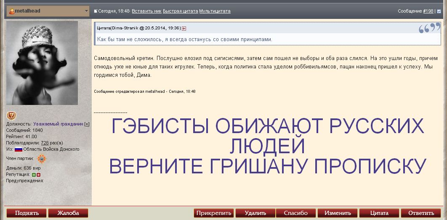Click the award medal icon under avatar
Screen dimensions: 447x220
coord(11,115)
